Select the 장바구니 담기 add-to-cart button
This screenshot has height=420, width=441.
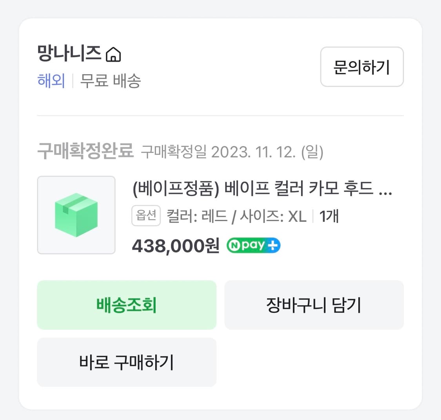[x=314, y=305]
